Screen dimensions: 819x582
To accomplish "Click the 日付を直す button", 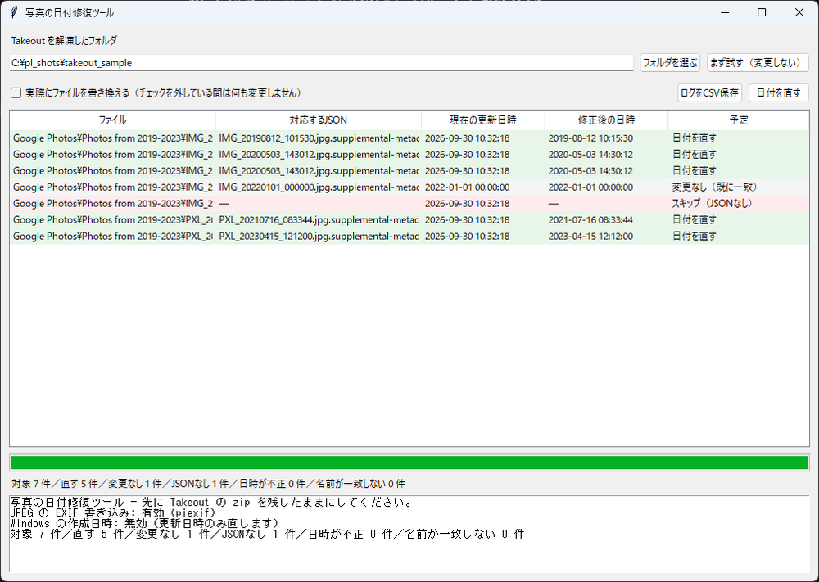I will [778, 93].
